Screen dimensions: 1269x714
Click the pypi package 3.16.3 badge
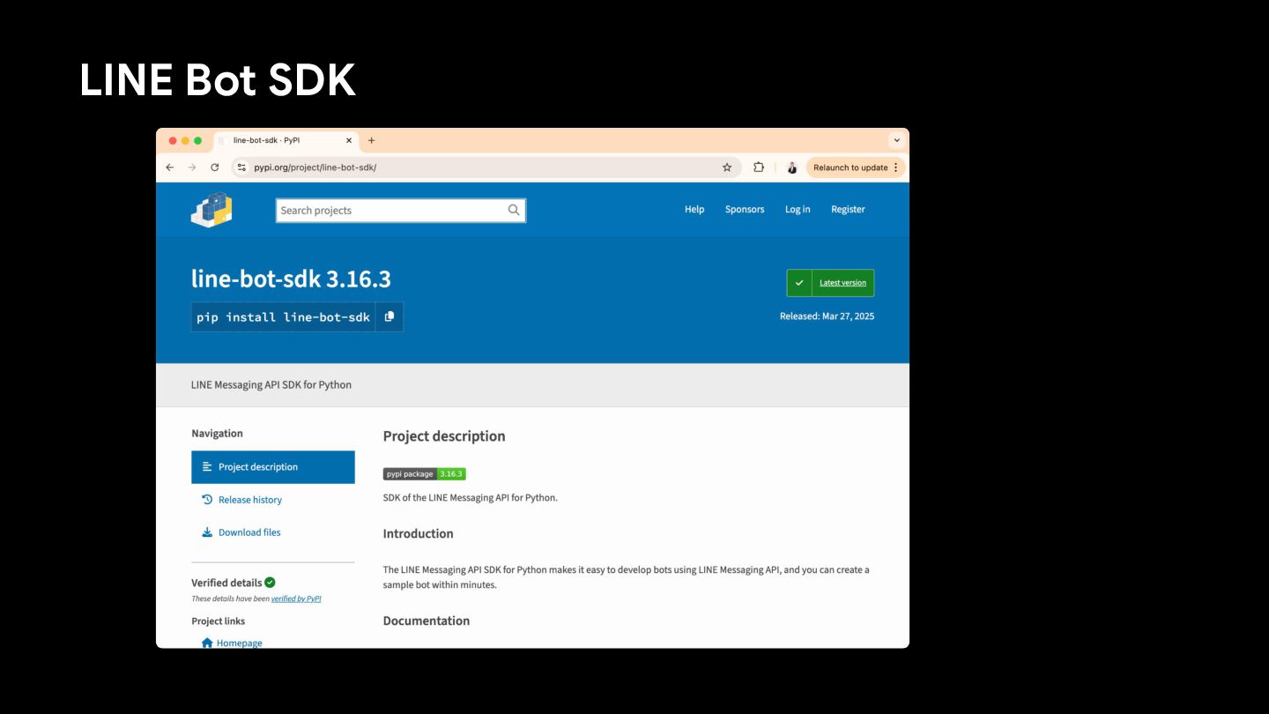(424, 474)
